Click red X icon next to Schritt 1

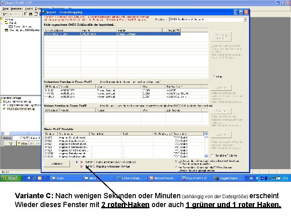point(82,162)
